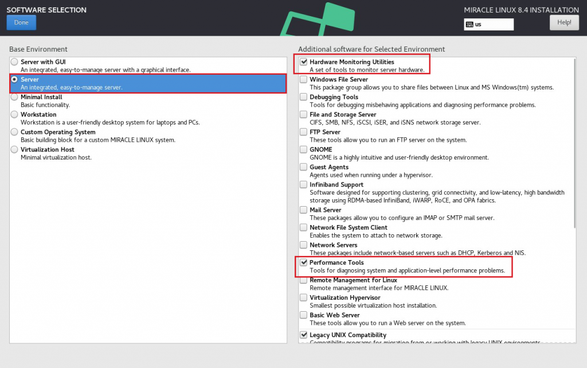Image resolution: width=587 pixels, height=368 pixels.
Task: Check the Mail Server package group
Action: point(303,210)
